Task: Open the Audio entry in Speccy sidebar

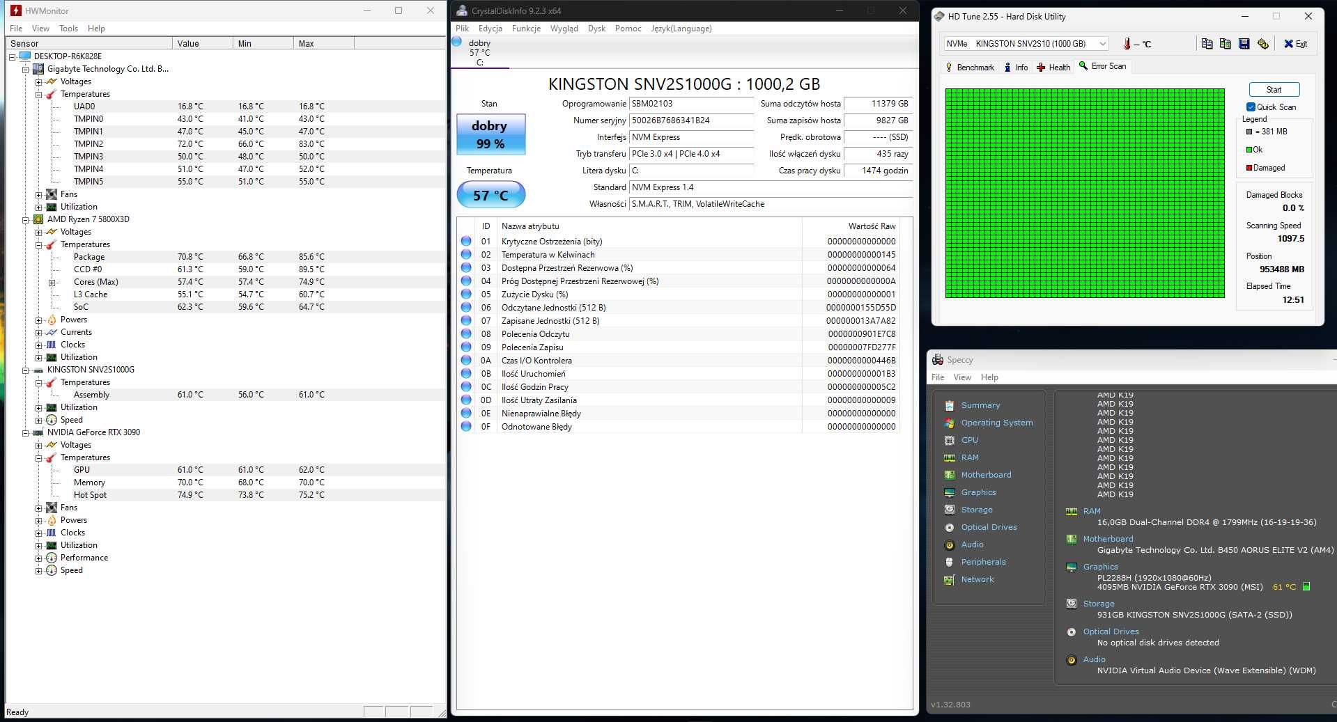Action: point(972,544)
